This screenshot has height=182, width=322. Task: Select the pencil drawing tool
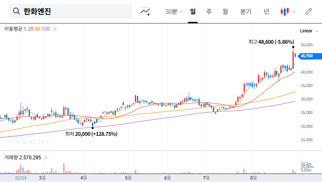tap(309, 12)
